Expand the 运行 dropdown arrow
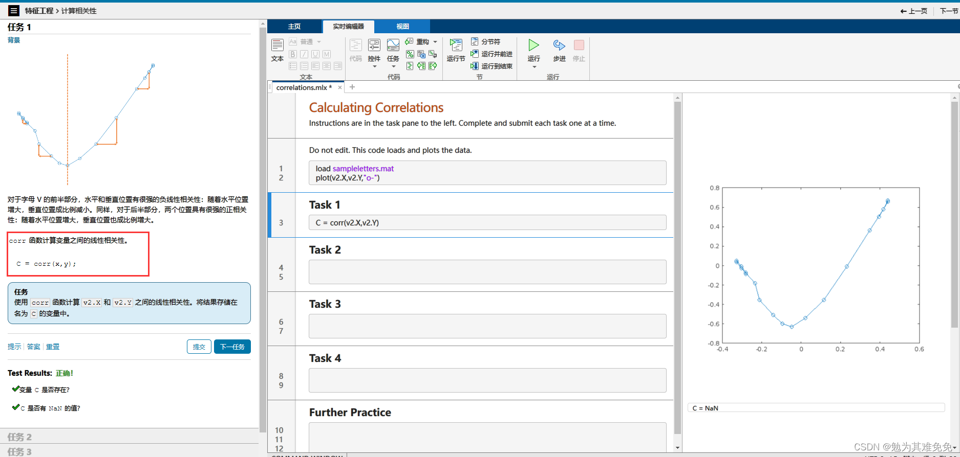The width and height of the screenshot is (960, 457). [x=534, y=67]
